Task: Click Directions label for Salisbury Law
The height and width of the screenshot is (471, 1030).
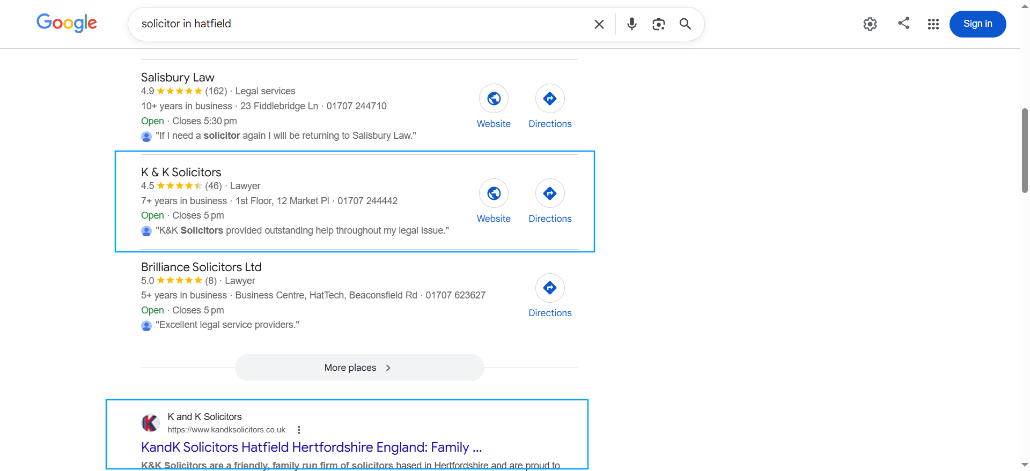Action: 550,124
